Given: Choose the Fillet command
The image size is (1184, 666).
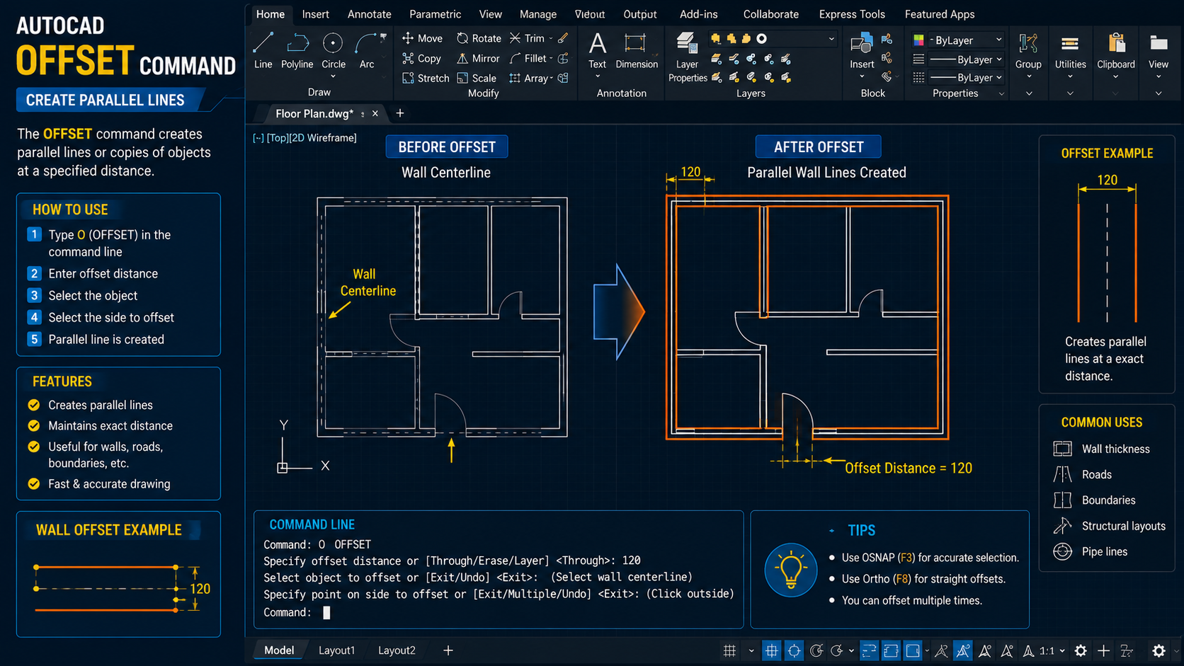Looking at the screenshot, I should click(529, 58).
